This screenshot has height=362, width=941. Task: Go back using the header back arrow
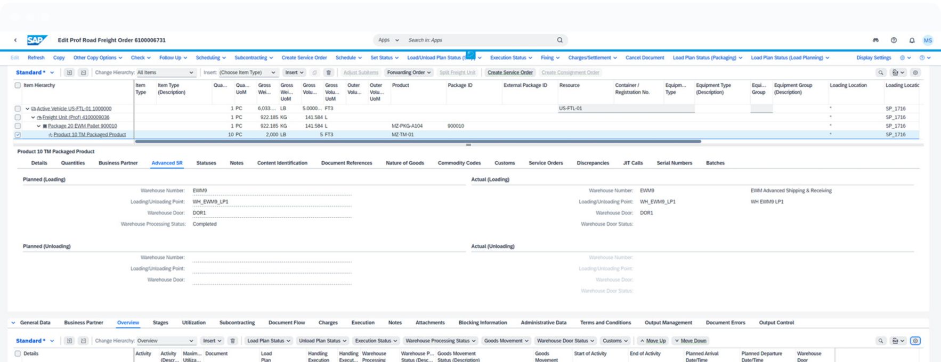(x=15, y=40)
